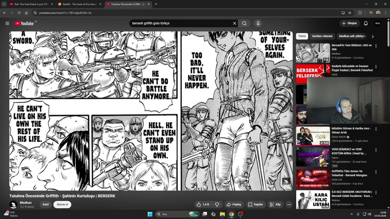Toggle miniplayer icon on the video corner
Screen dimensions: 390x219
click(x=286, y=182)
